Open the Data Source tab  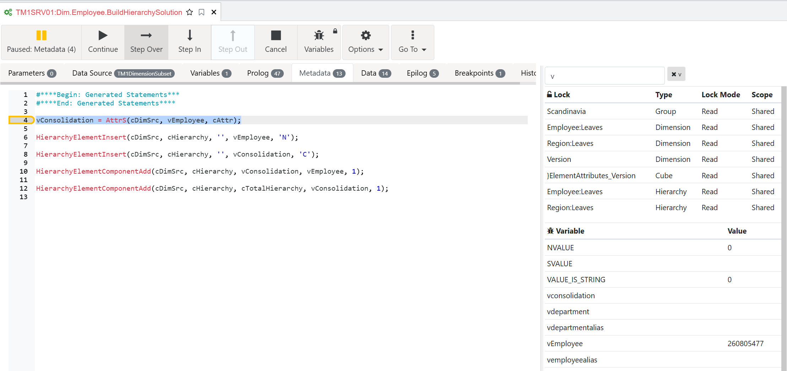click(x=123, y=73)
